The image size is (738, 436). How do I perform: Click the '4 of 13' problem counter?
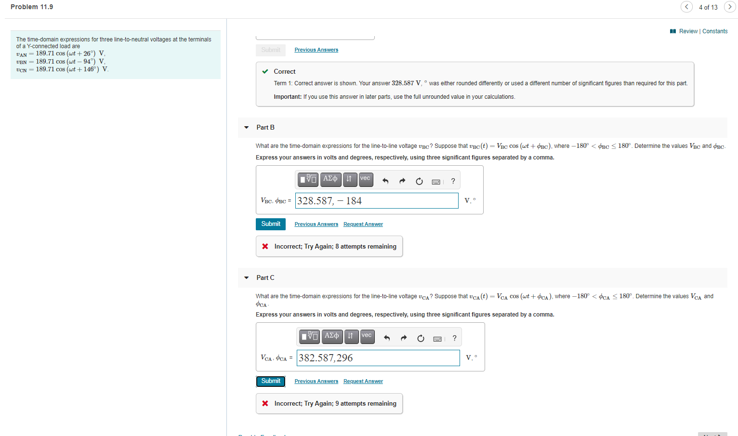(x=708, y=7)
